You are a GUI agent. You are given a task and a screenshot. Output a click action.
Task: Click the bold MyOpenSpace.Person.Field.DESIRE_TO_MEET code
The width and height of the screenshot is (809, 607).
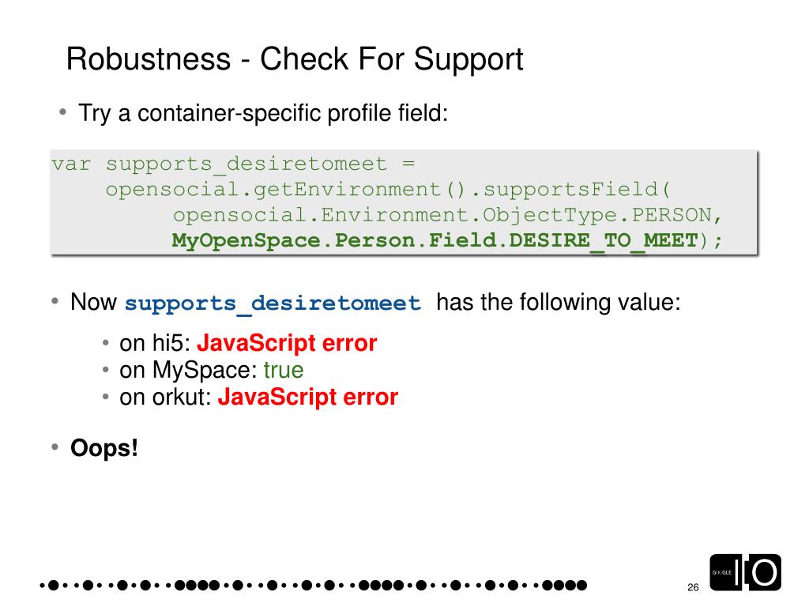coord(435,240)
